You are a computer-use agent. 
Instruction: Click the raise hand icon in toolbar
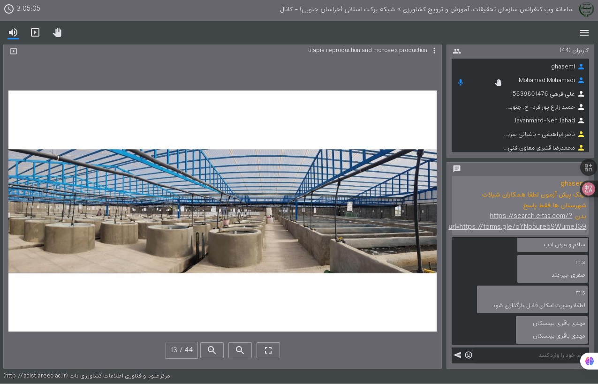point(57,32)
